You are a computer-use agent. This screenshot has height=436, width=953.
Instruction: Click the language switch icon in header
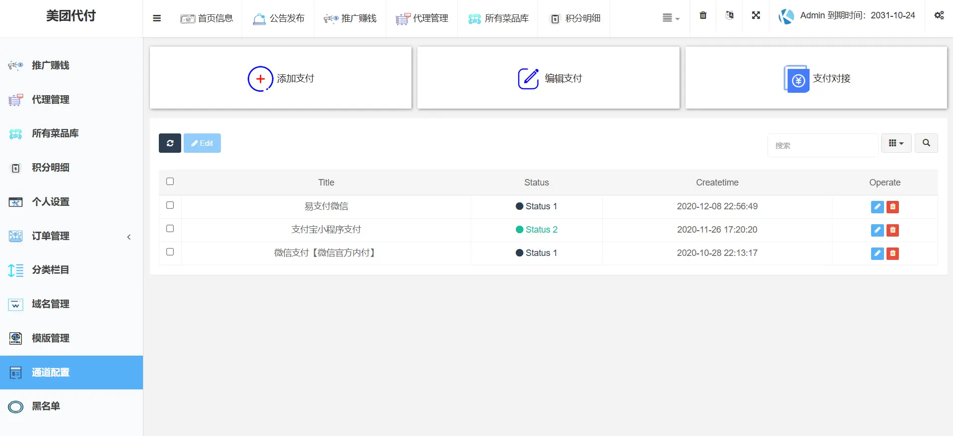pyautogui.click(x=729, y=15)
